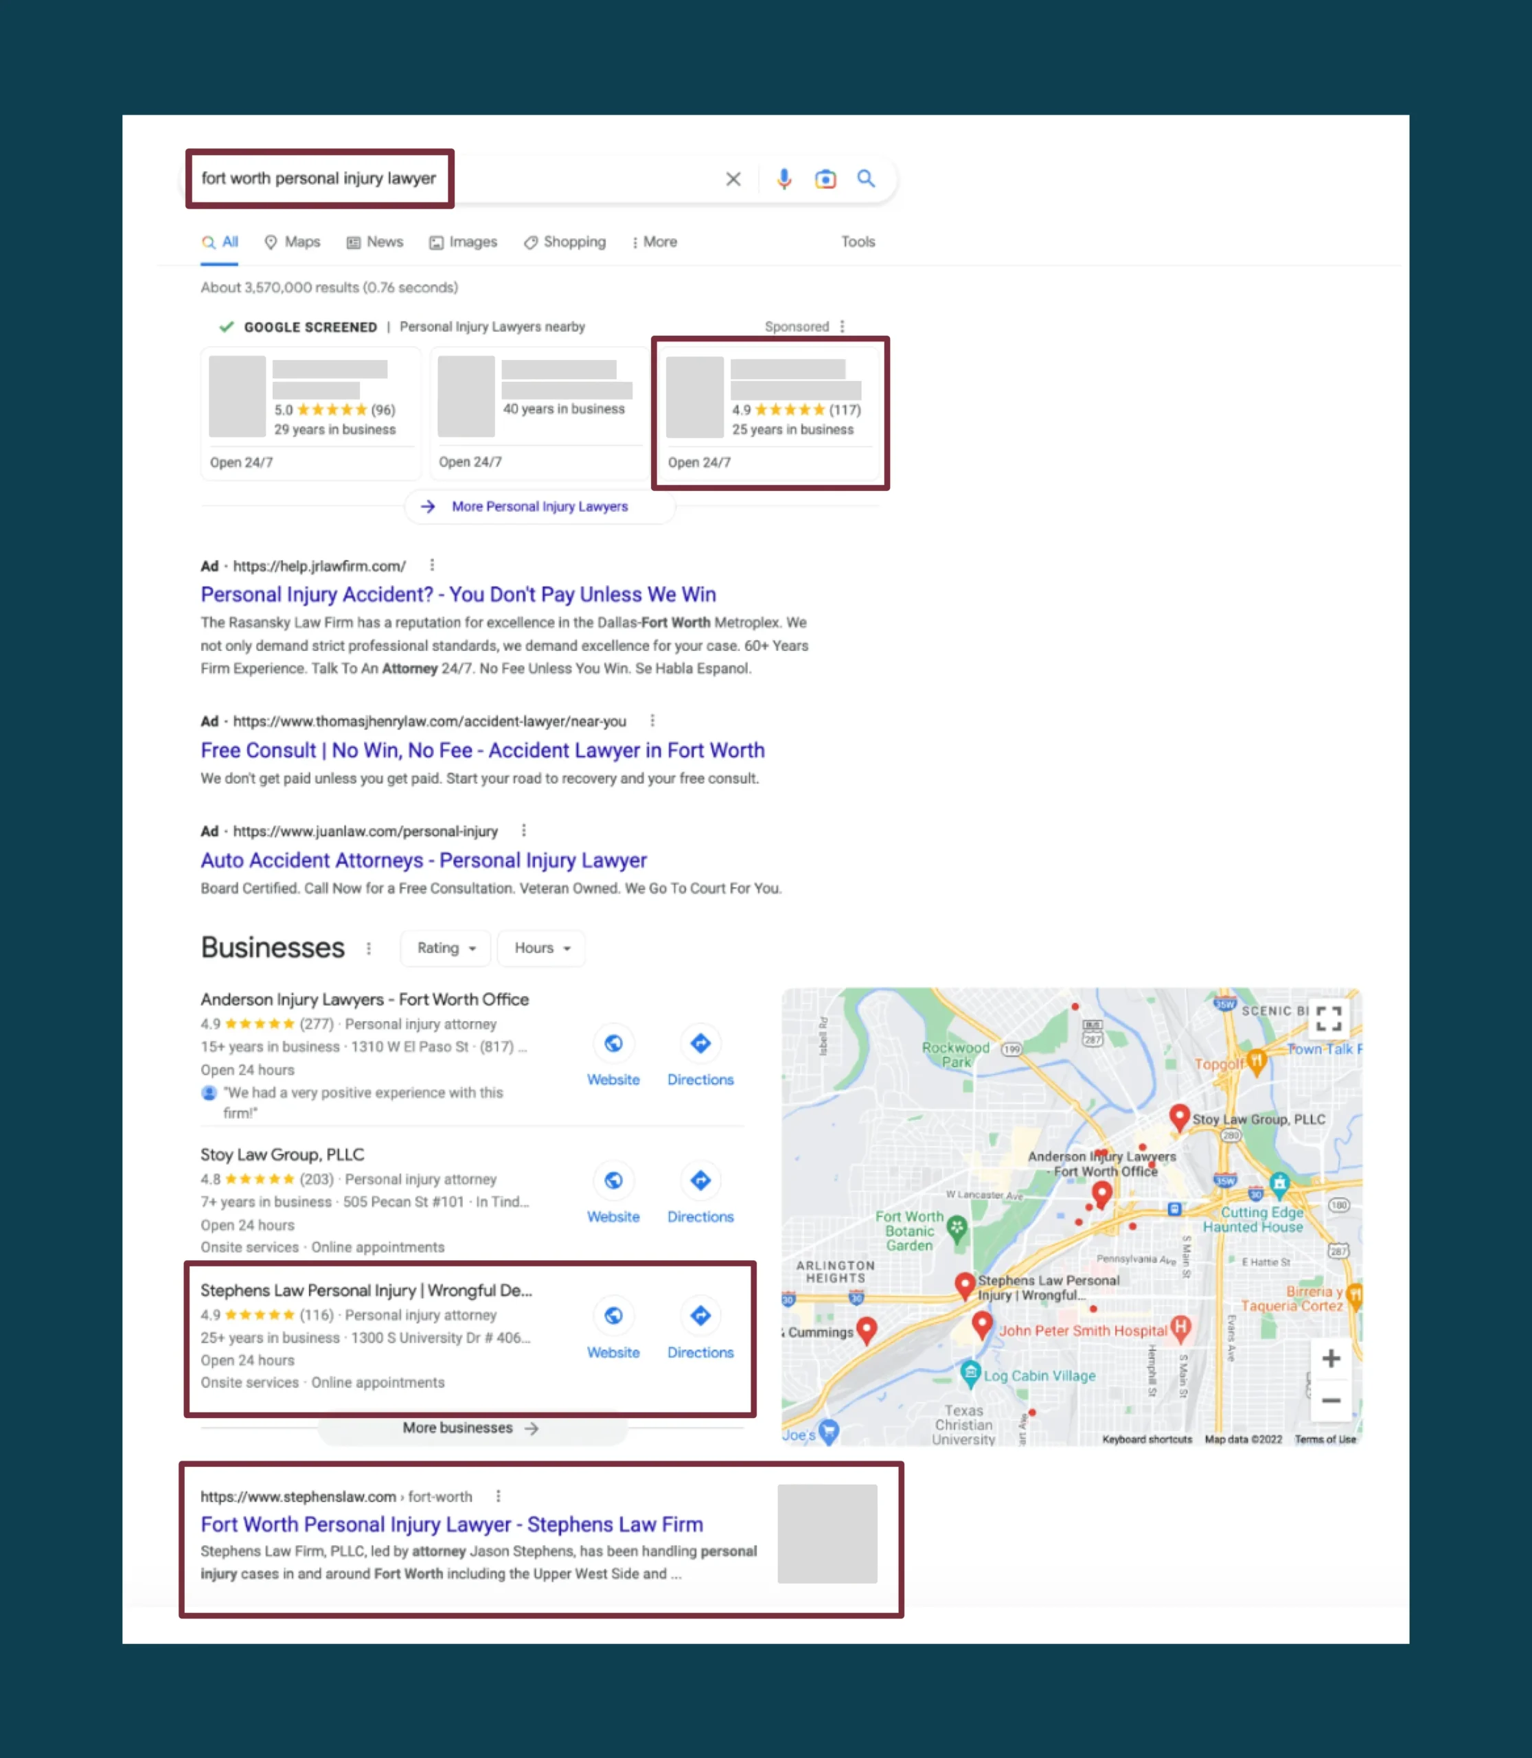The width and height of the screenshot is (1532, 1758).
Task: Submit query with magnifying glass icon
Action: 866,179
